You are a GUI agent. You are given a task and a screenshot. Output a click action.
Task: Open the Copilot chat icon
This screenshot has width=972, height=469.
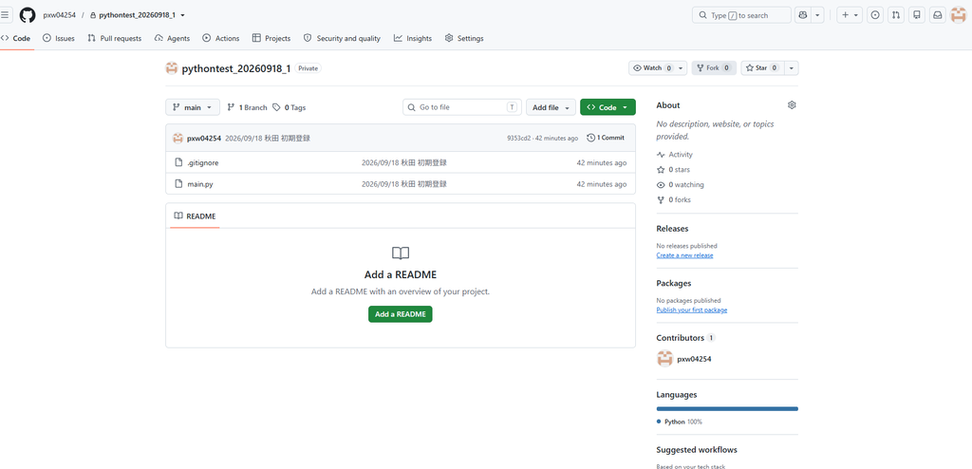(x=803, y=15)
